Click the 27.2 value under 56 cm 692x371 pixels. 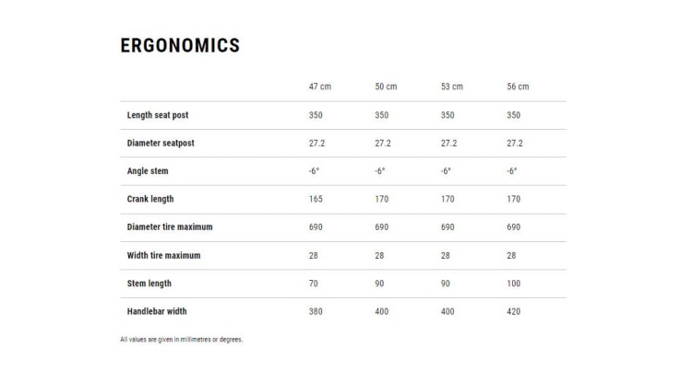(515, 143)
